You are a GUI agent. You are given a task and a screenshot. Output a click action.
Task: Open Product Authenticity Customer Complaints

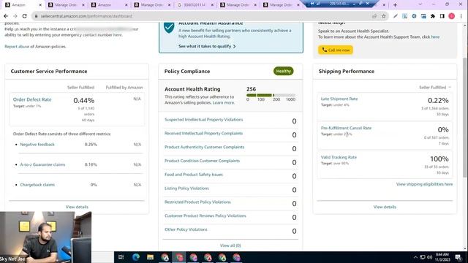[x=205, y=147]
